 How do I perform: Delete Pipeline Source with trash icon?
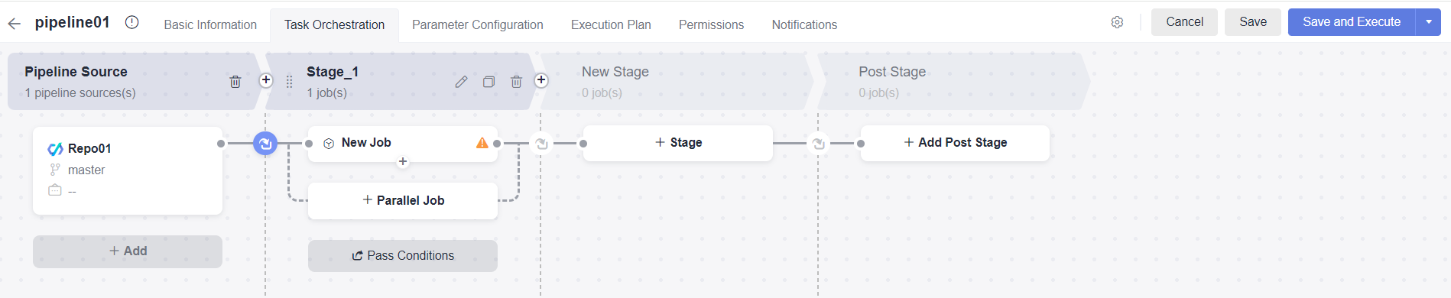[235, 81]
